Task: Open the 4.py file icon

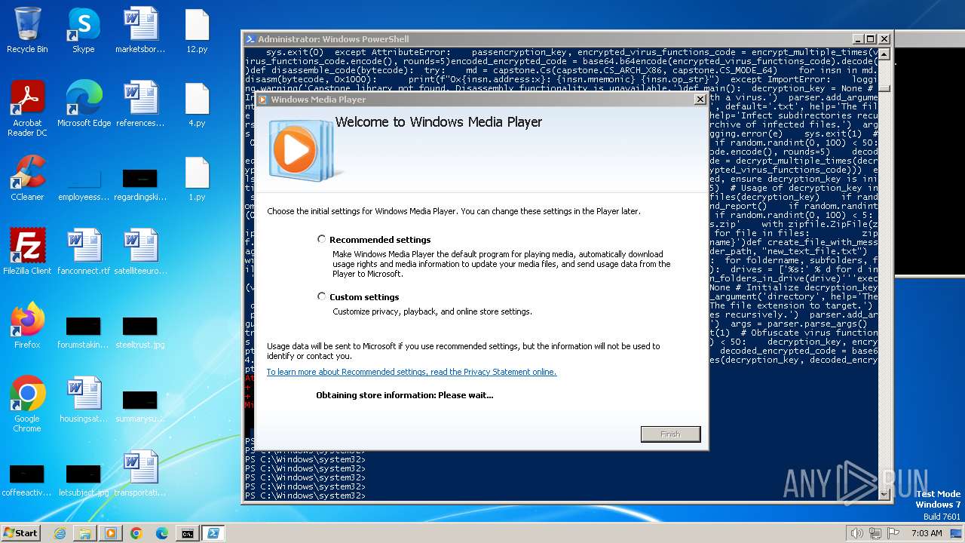Action: pyautogui.click(x=197, y=105)
